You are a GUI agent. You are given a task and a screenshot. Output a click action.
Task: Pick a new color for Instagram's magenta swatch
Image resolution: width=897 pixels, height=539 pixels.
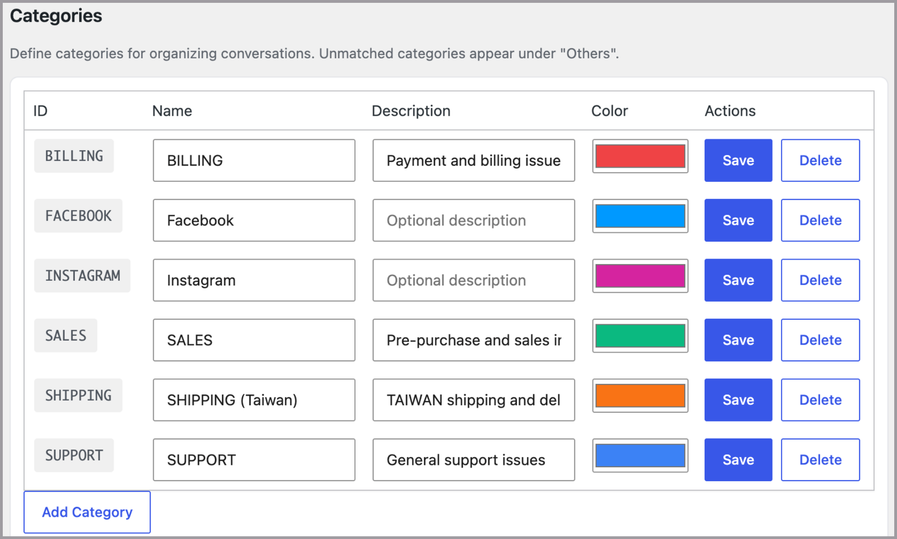pos(640,276)
